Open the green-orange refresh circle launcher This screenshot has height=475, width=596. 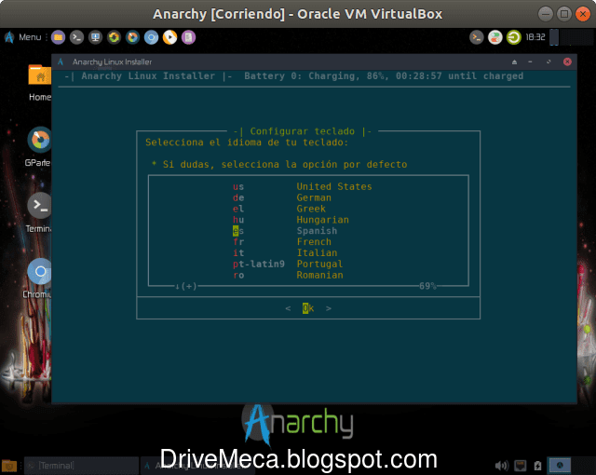click(114, 37)
